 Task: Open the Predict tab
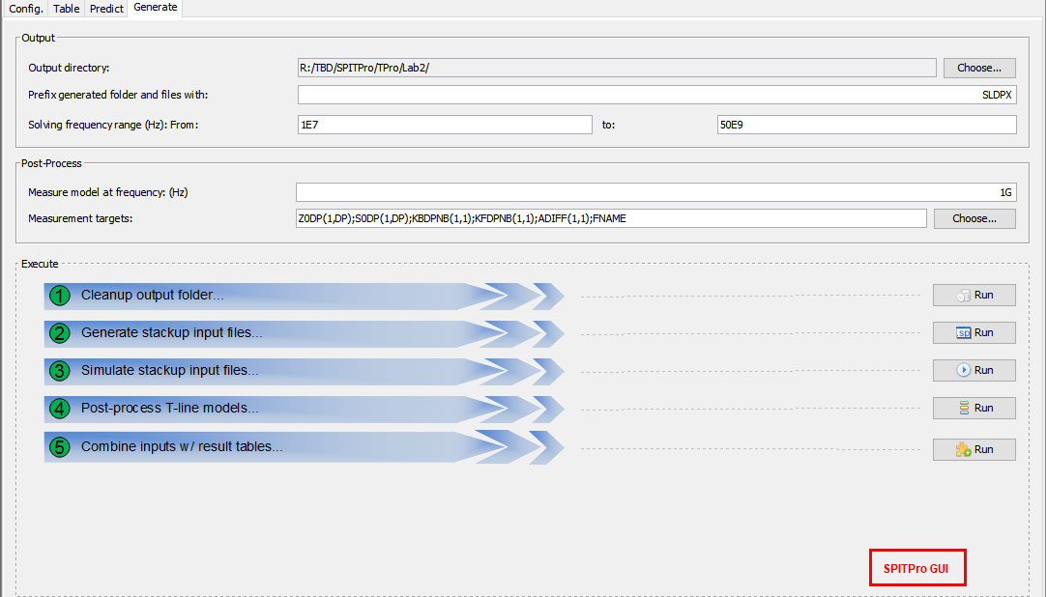(x=106, y=9)
